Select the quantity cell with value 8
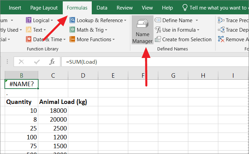 coord(21,120)
